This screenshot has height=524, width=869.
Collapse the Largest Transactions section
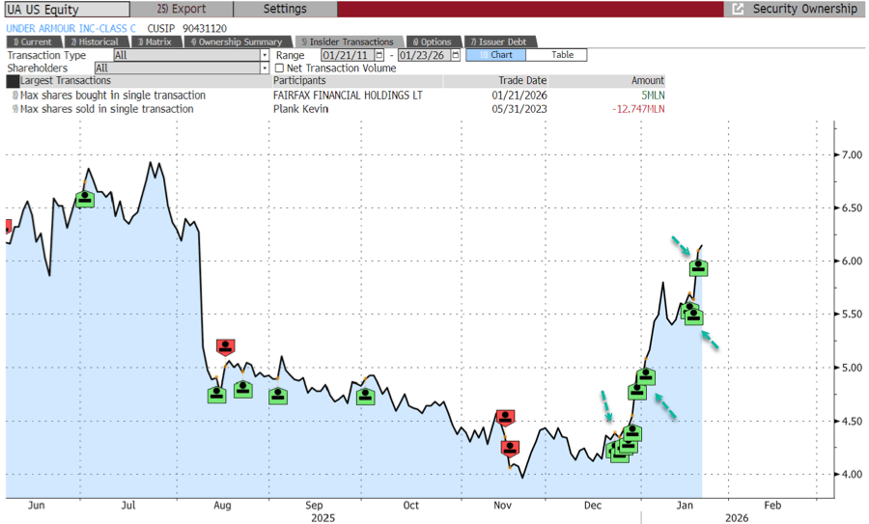pyautogui.click(x=13, y=81)
